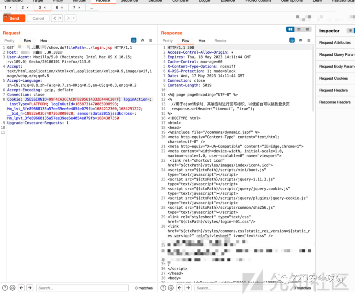Choose combined tabbed layout icon

(x=307, y=29)
